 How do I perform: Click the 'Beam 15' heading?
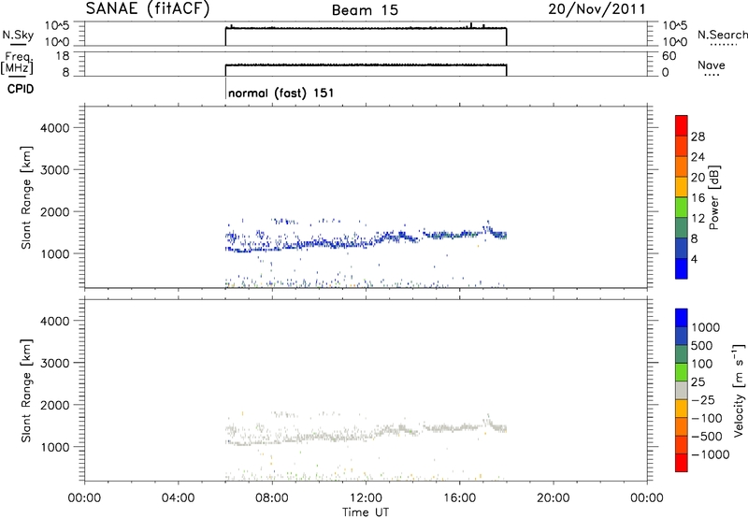365,9
